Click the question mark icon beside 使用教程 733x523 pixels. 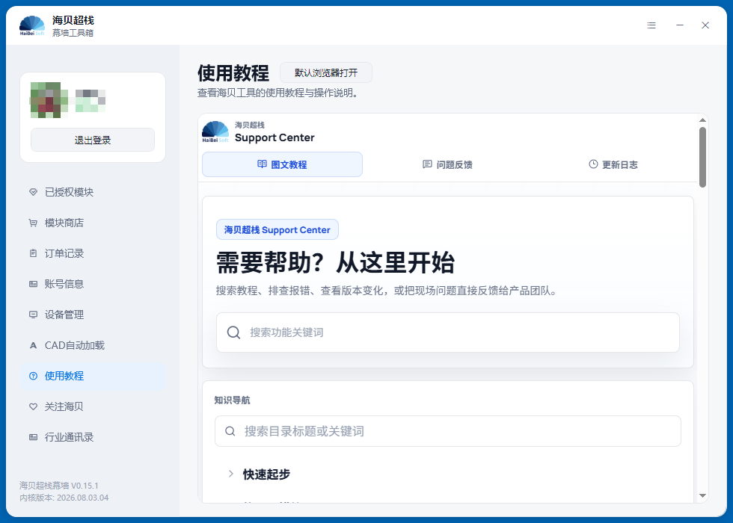[x=33, y=376]
